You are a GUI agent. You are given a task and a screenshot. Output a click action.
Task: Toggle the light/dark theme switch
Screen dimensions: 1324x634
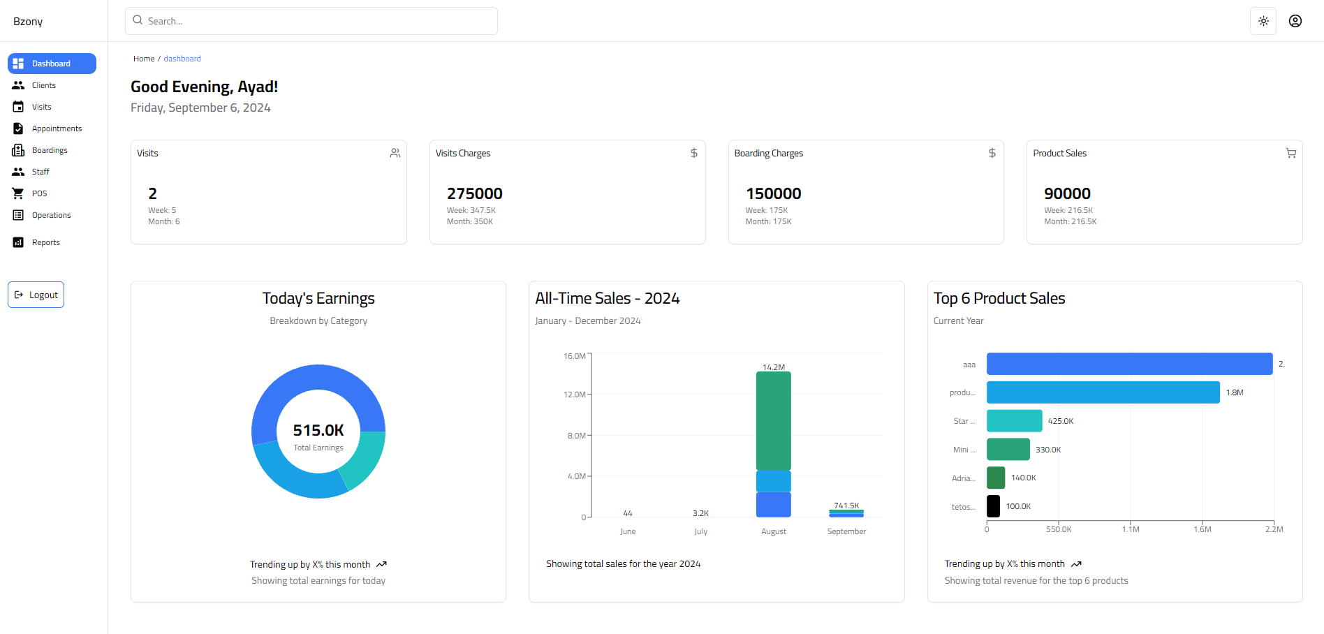tap(1263, 20)
